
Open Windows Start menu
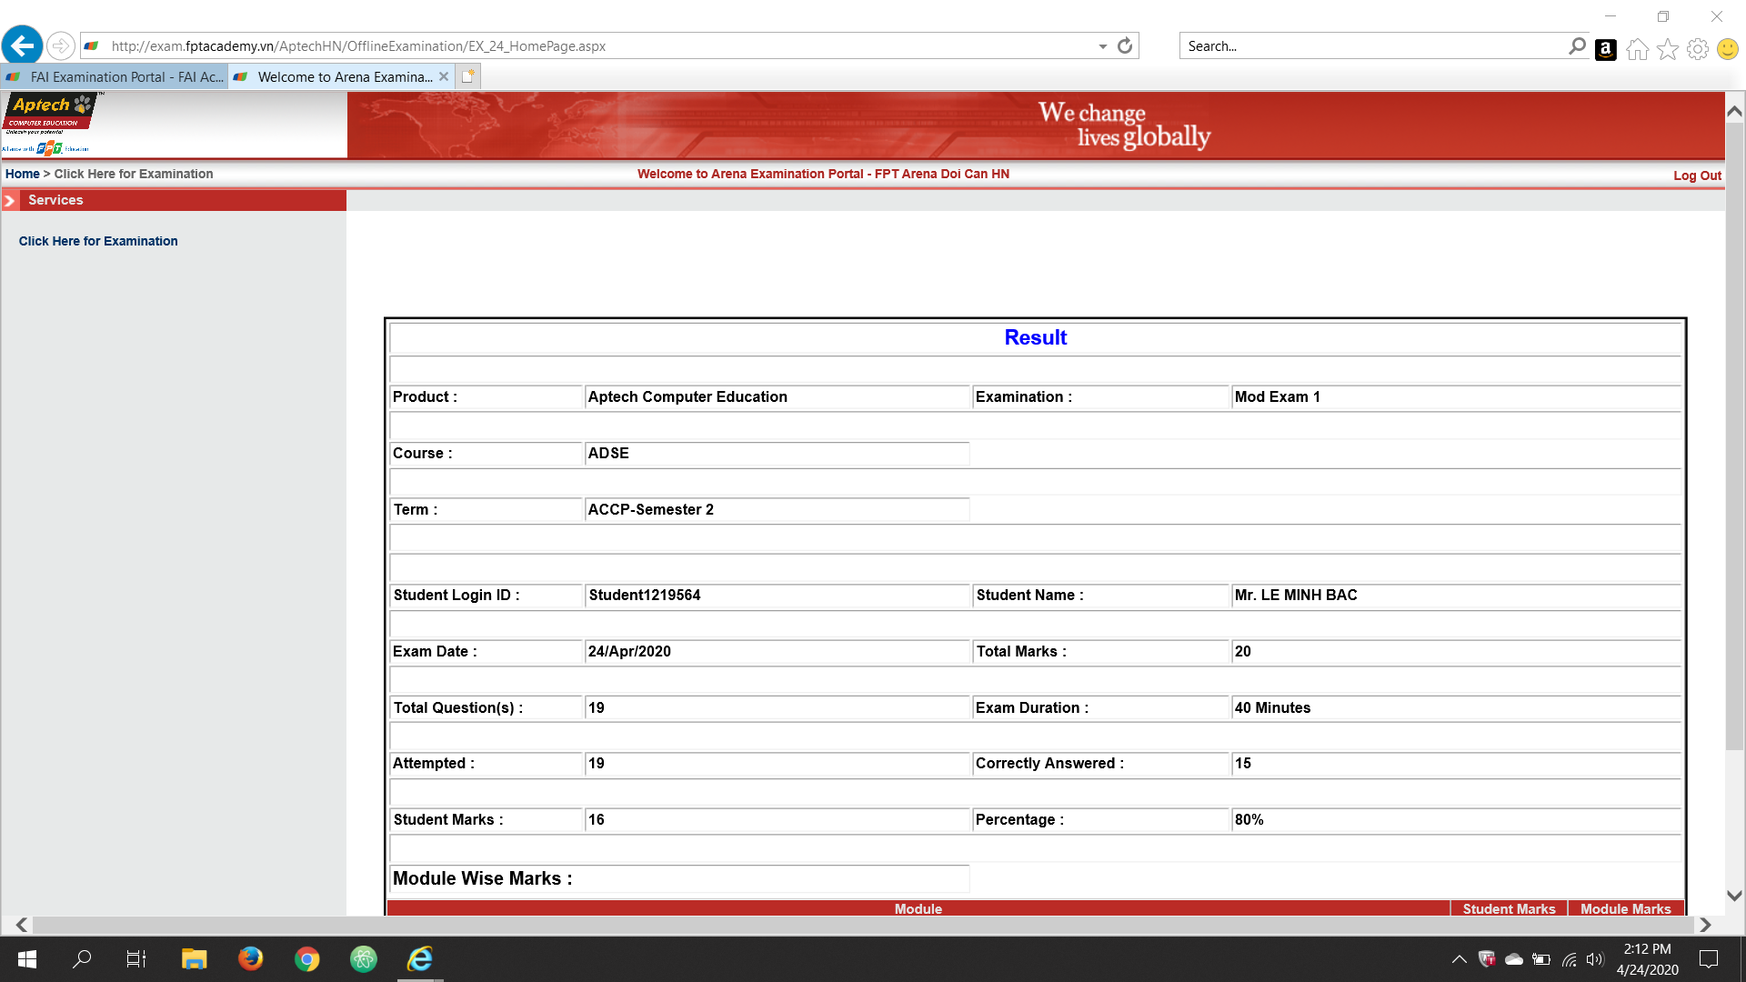[x=27, y=959]
